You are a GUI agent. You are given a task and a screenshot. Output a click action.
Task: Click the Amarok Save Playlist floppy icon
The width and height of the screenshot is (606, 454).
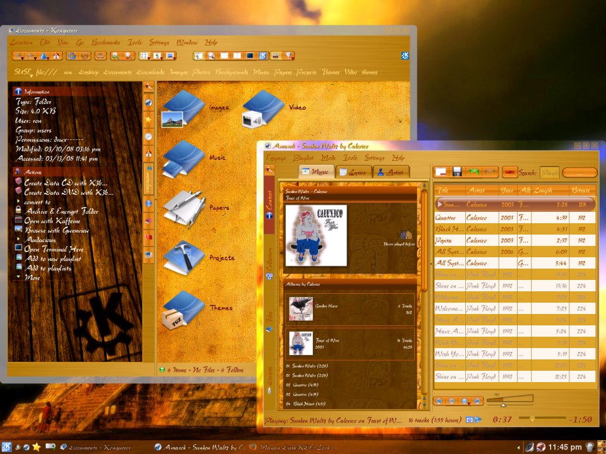pos(457,172)
